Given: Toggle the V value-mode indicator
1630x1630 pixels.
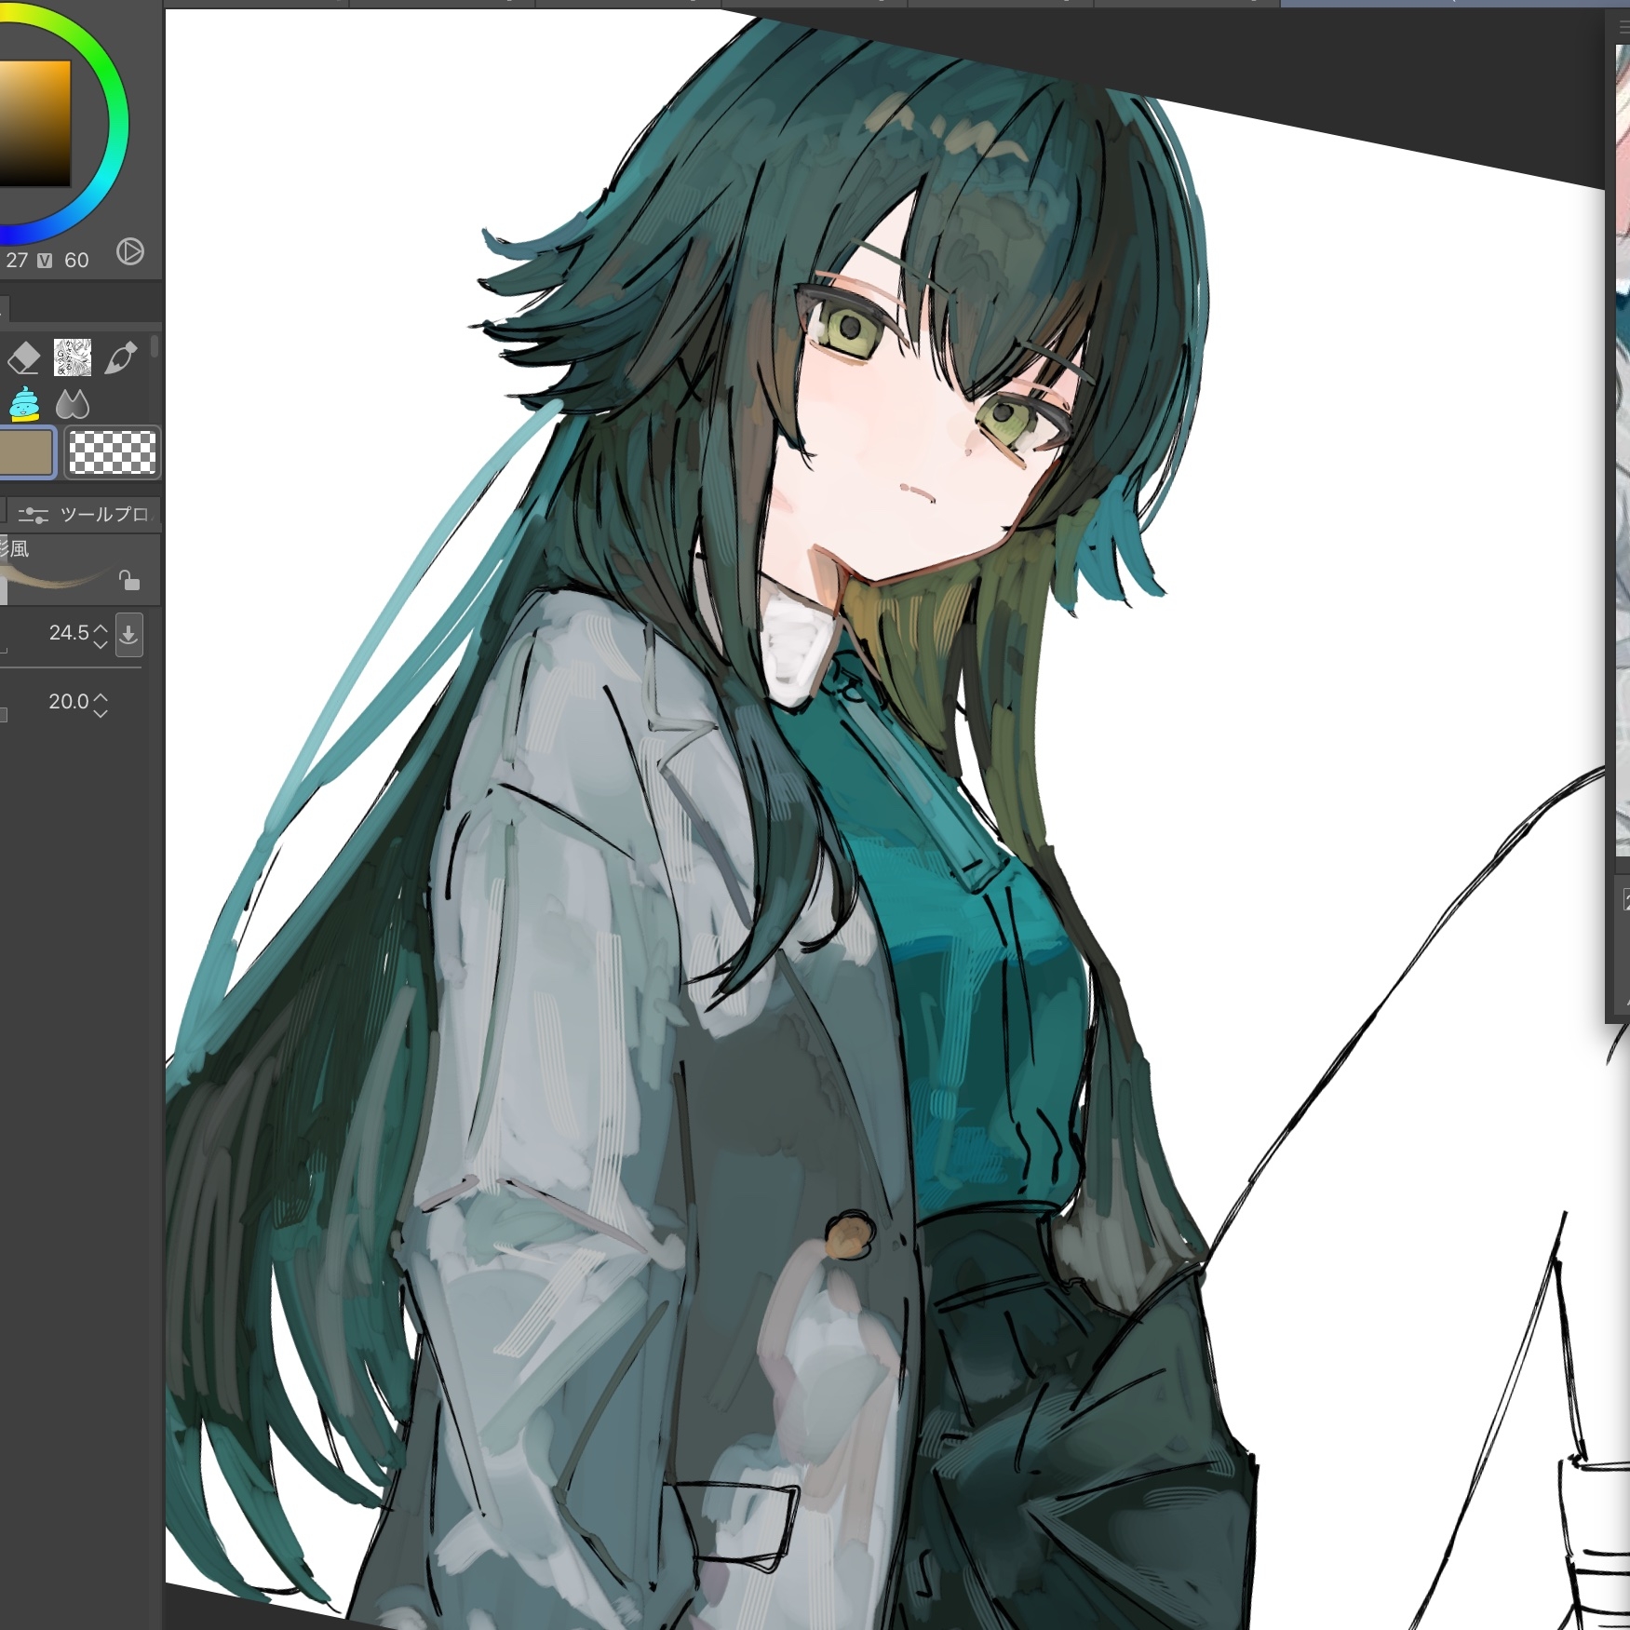Looking at the screenshot, I should pyautogui.click(x=44, y=261).
